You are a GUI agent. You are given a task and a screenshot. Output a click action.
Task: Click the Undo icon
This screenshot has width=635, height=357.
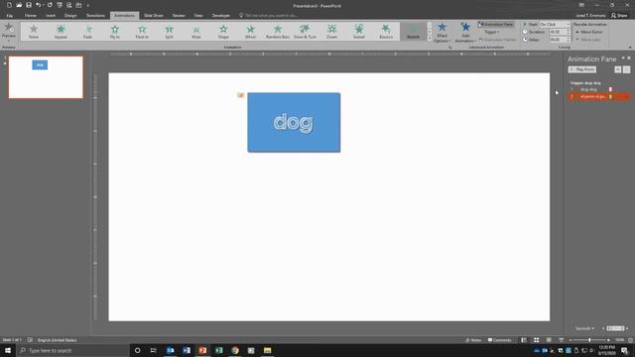(38, 5)
